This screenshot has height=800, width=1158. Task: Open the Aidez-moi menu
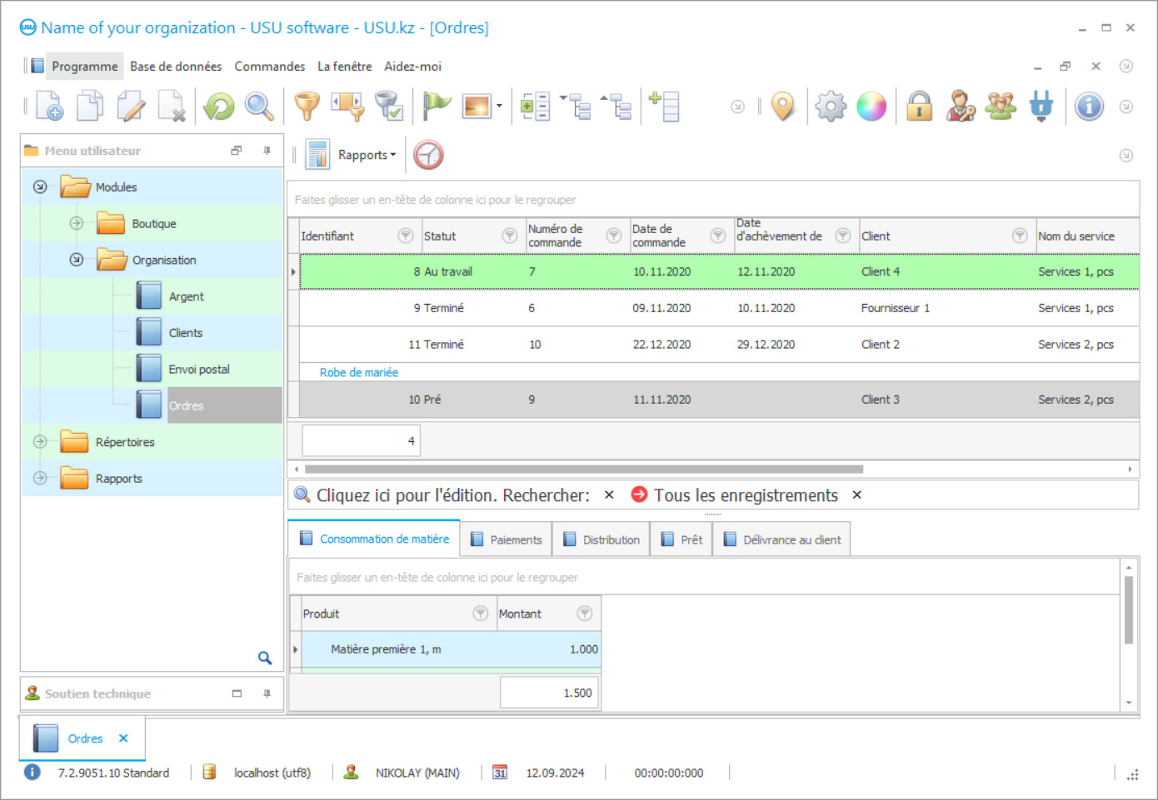(413, 67)
